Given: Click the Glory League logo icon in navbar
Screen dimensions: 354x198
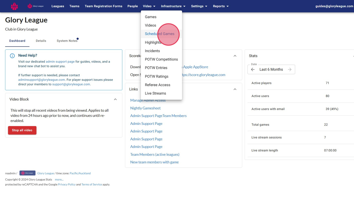Looking at the screenshot, I should click(x=15, y=6).
